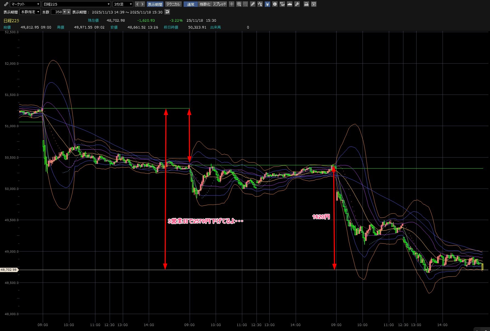Expand the 3分足 timeframe dropdown
Image resolution: width=490 pixels, height=331 pixels.
(x=123, y=4)
